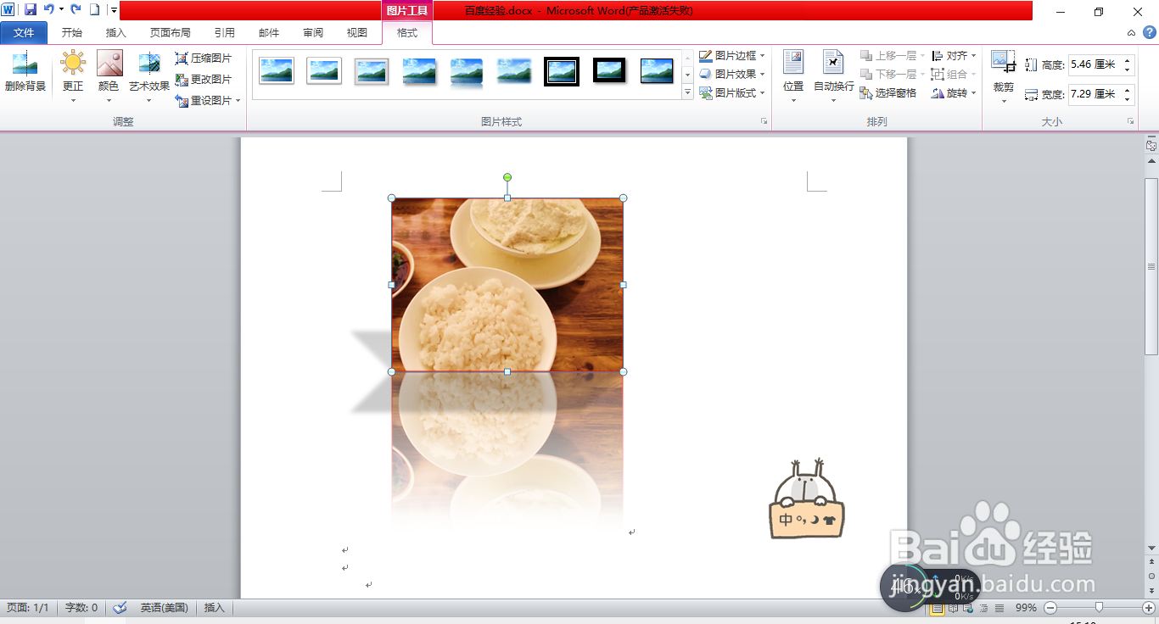Open the 文件 (File) menu
Image resolution: width=1159 pixels, height=624 pixels.
tap(24, 32)
